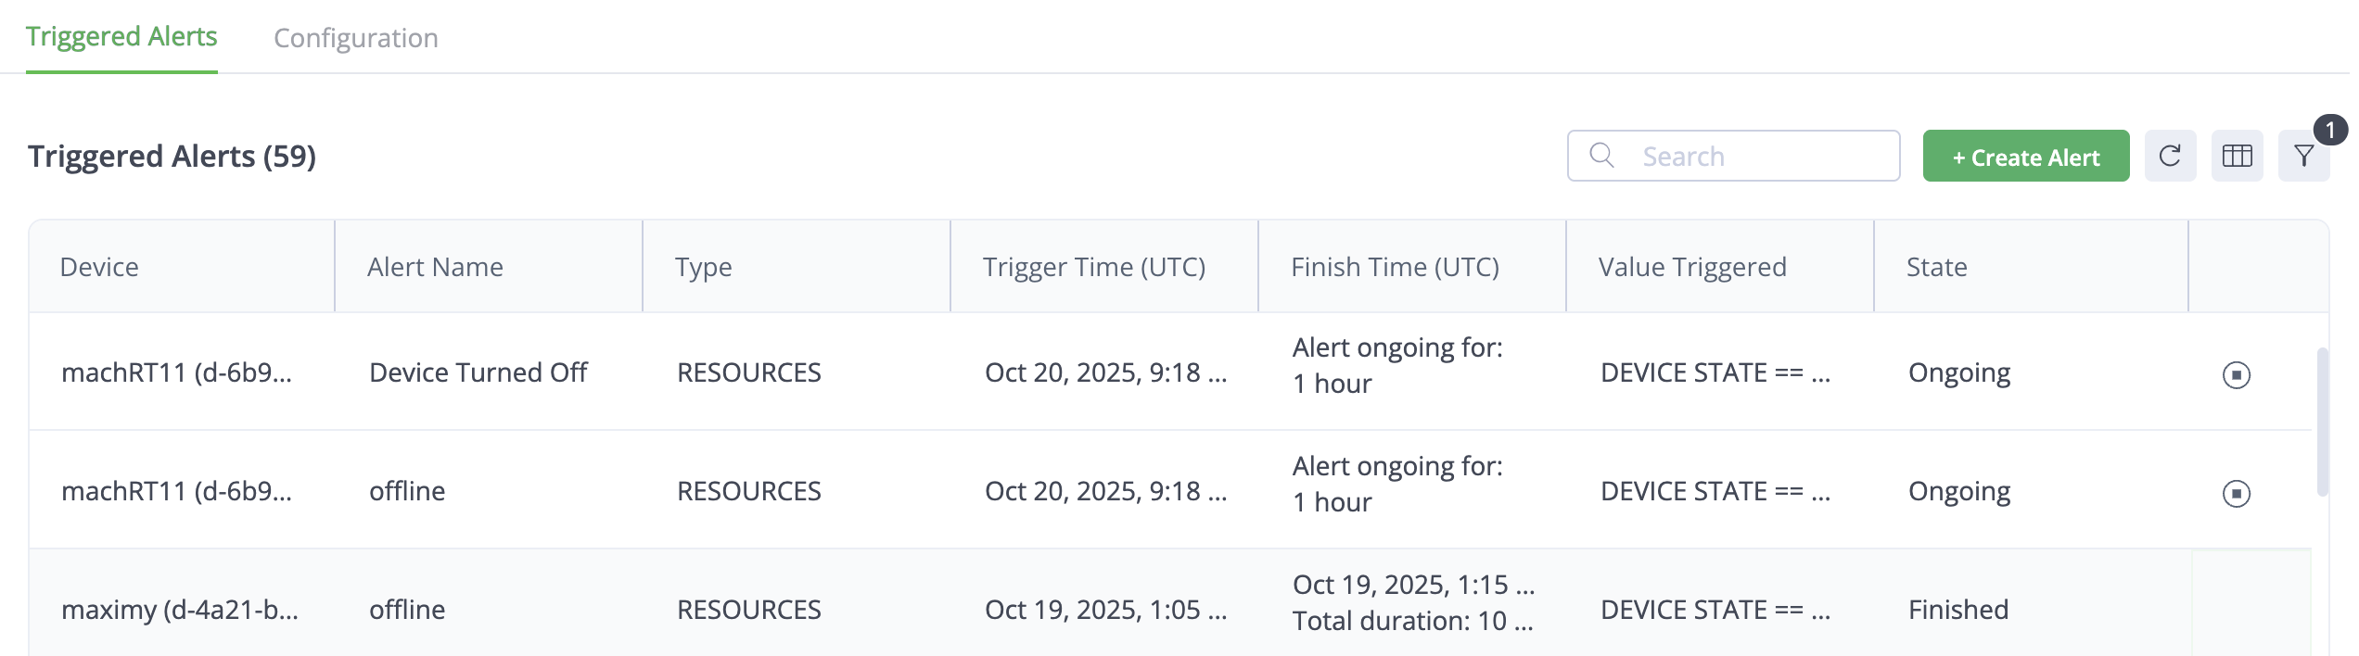Click the State column header
The width and height of the screenshot is (2359, 656).
pos(1936,267)
